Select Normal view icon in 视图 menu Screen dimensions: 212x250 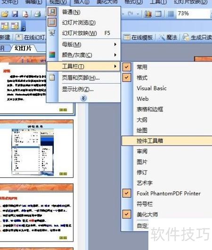52,12
